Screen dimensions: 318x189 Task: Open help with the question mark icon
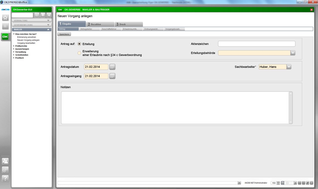click(5, 179)
